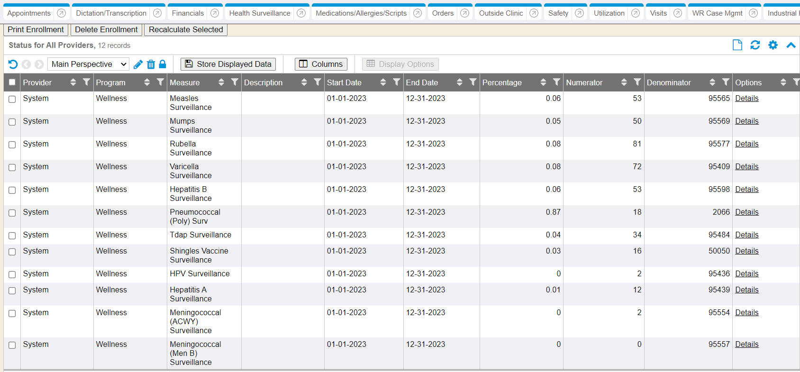Image resolution: width=800 pixels, height=372 pixels.
Task: Select the Tdap Surveillance row checkbox
Action: [12, 236]
